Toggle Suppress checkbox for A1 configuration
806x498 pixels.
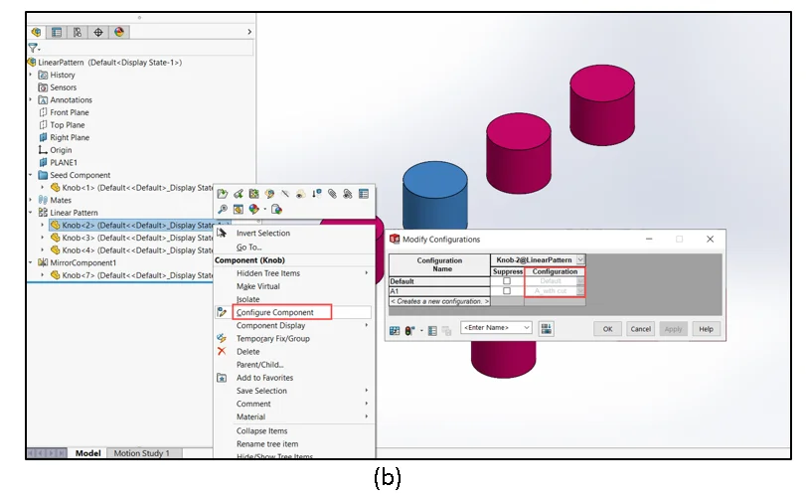pos(506,291)
